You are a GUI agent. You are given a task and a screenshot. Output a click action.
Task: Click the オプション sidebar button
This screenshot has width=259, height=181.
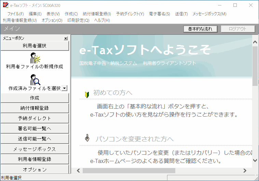[35, 169]
